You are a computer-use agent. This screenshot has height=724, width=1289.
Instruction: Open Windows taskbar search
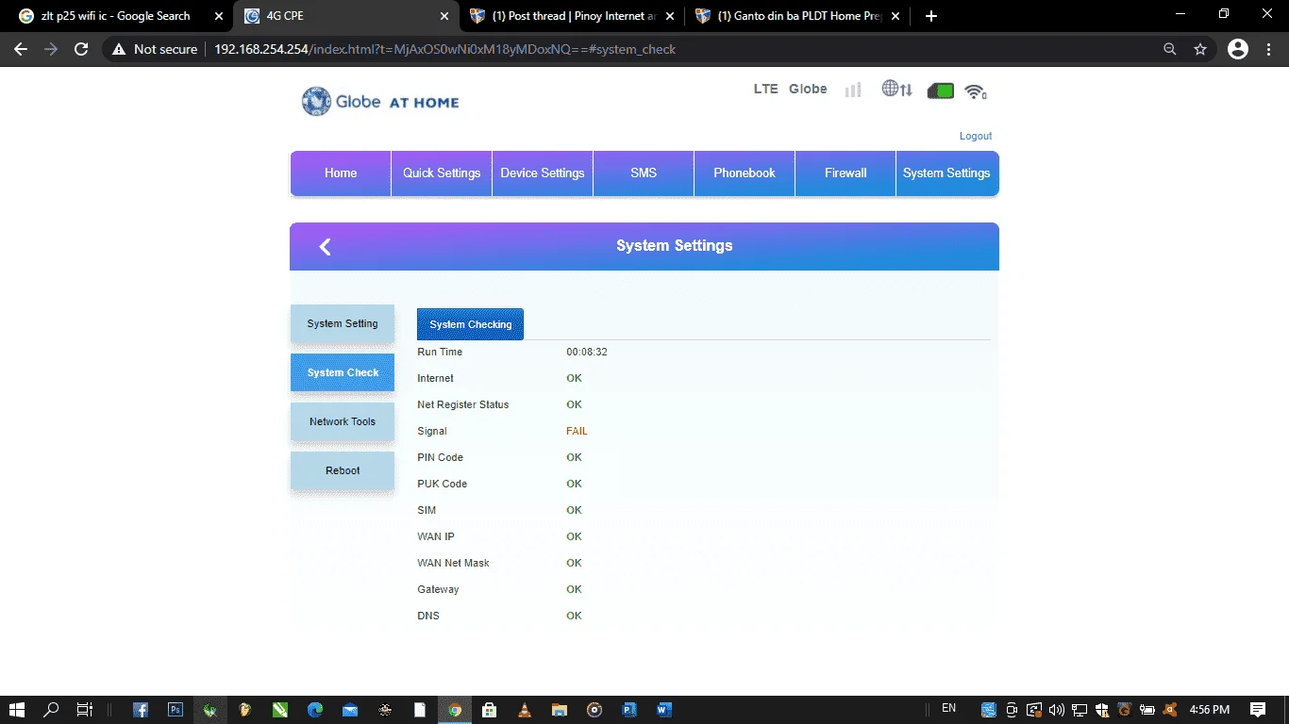pos(52,710)
